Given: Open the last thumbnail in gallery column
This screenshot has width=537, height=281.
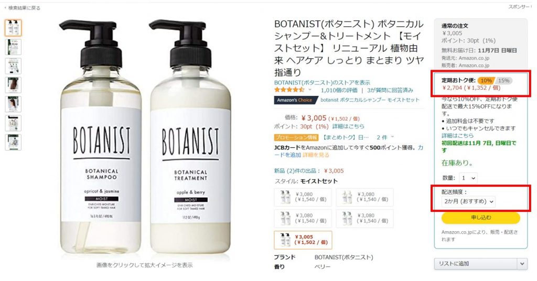Looking at the screenshot, I should coord(13,142).
